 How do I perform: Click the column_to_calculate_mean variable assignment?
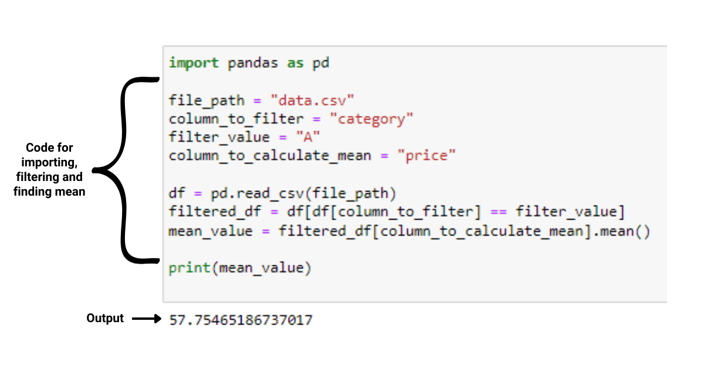pyautogui.click(x=270, y=156)
